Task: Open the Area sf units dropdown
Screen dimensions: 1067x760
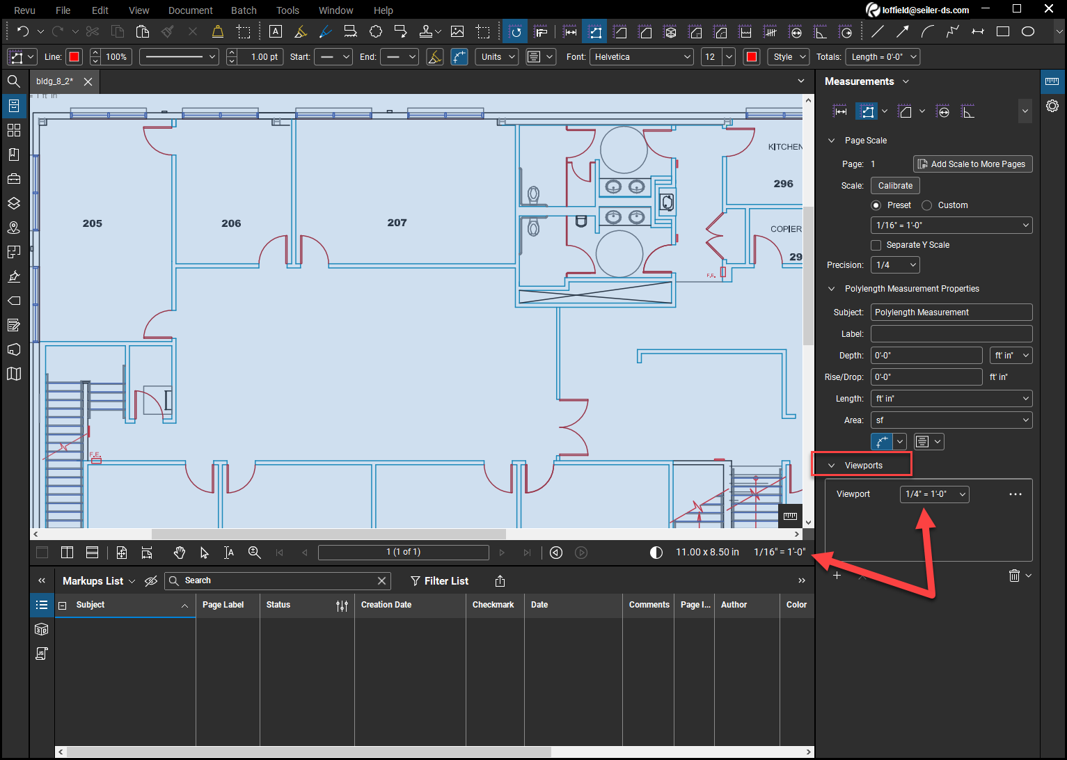Action: pos(951,420)
